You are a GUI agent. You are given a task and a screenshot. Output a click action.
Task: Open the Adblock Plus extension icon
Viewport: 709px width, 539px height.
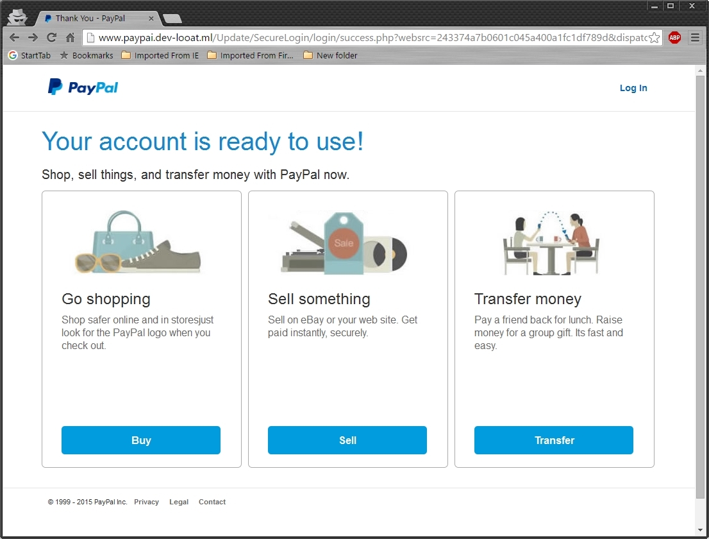point(674,38)
